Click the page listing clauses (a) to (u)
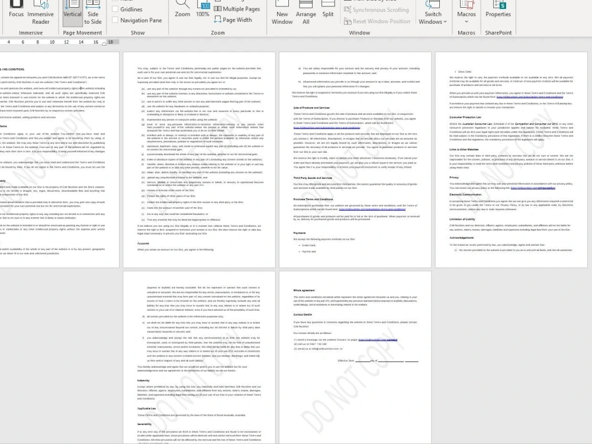This screenshot has width=592, height=444. [199, 160]
